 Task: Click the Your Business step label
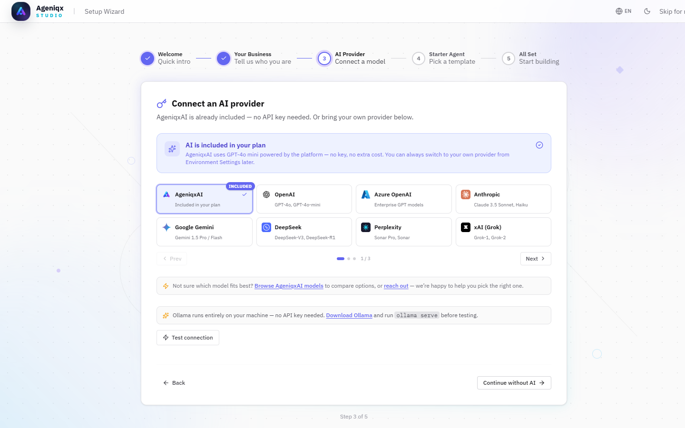coord(253,54)
